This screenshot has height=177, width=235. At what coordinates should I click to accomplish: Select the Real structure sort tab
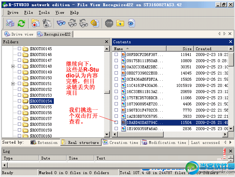coord(81,142)
